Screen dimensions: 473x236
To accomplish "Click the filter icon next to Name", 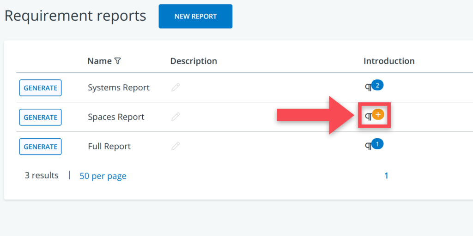I will 118,61.
